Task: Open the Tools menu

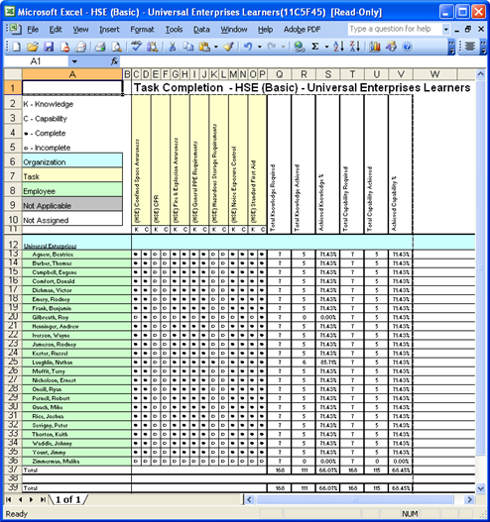Action: tap(174, 30)
